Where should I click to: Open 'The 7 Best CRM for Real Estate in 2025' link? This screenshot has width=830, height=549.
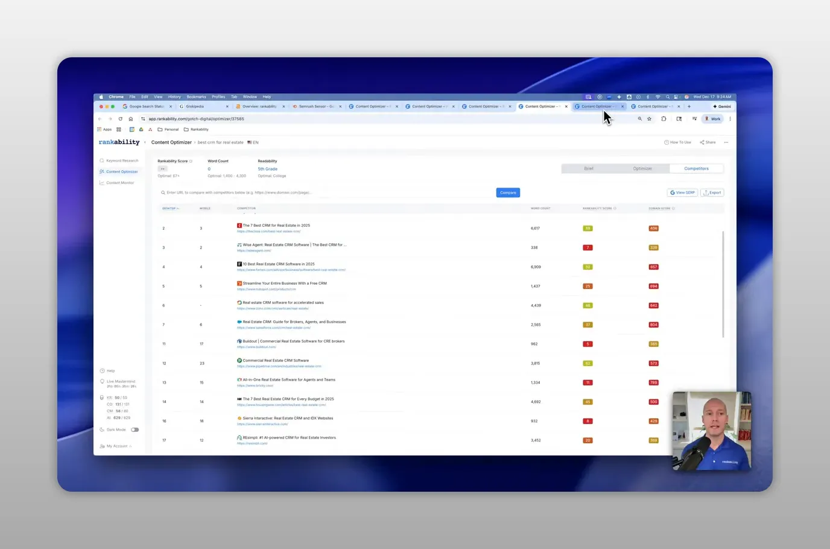coord(276,226)
